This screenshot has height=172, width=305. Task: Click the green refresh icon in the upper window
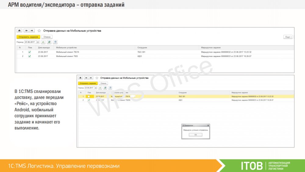coord(43,42)
